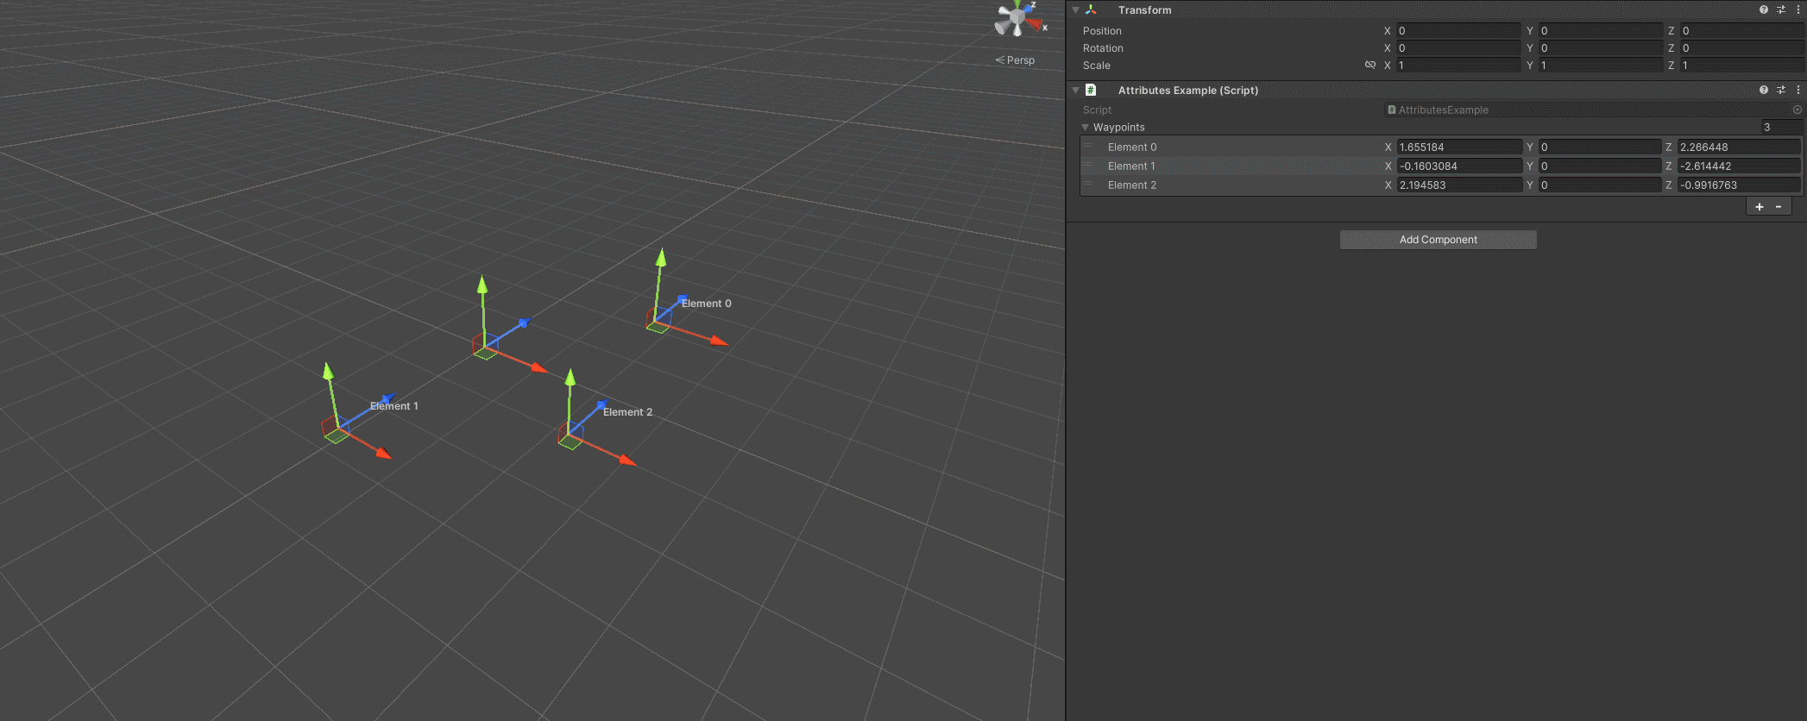Click the Add Component button
This screenshot has width=1807, height=721.
[1438, 240]
